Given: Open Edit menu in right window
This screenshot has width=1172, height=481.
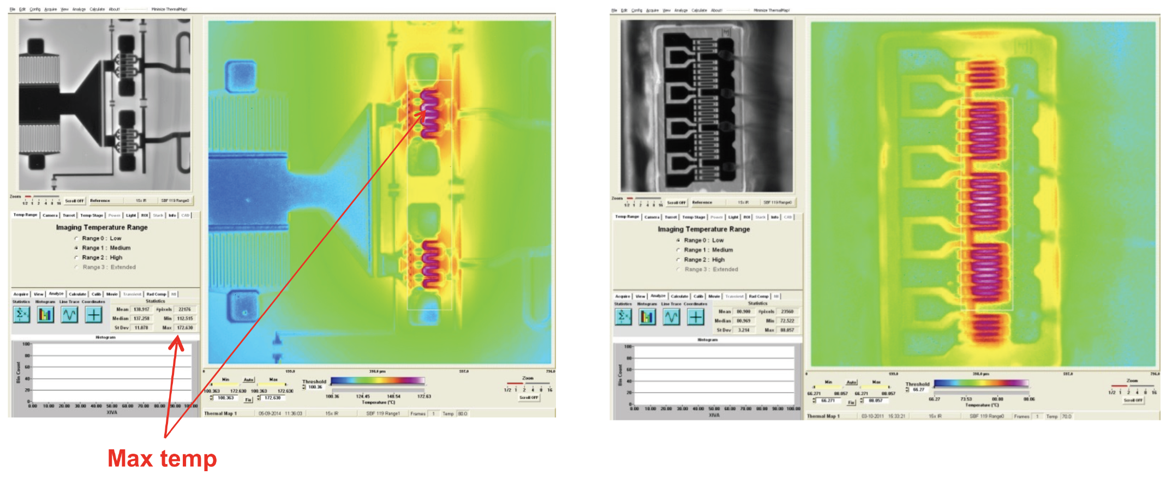Looking at the screenshot, I should [x=624, y=10].
